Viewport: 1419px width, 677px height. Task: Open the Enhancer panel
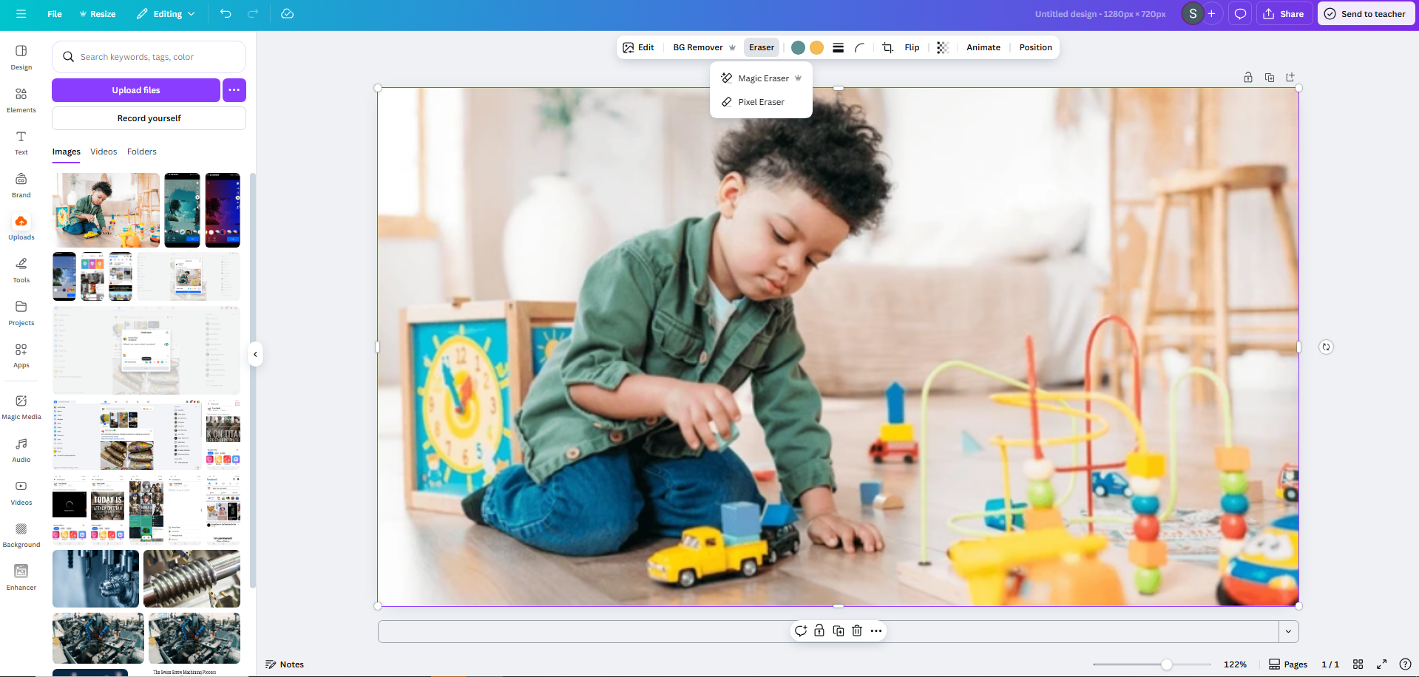[21, 574]
